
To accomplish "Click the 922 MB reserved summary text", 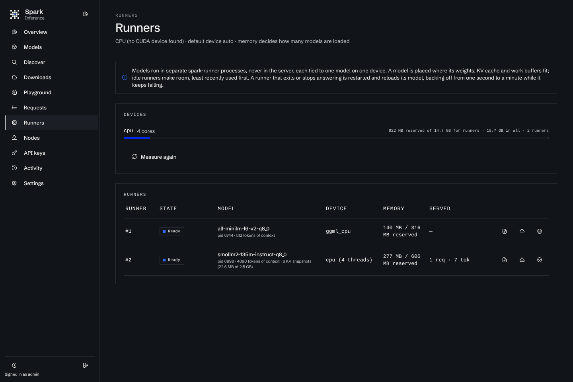I will [x=469, y=131].
